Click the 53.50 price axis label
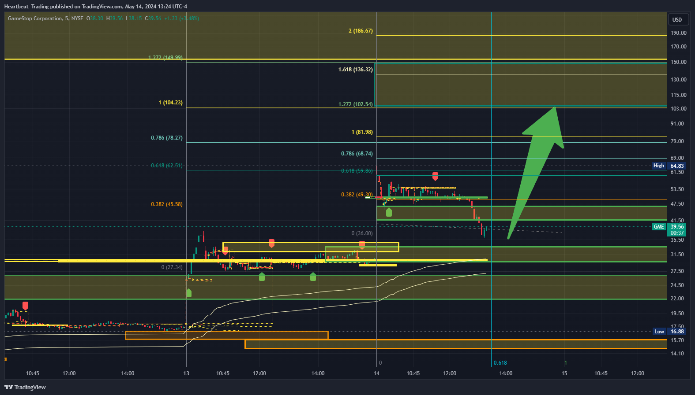Viewport: 695px width, 395px height. coord(677,189)
